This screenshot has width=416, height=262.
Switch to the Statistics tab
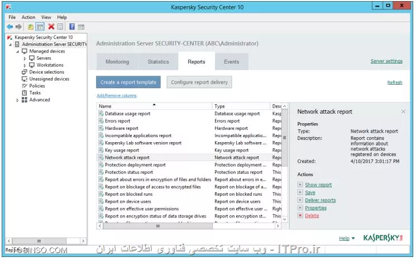point(158,62)
